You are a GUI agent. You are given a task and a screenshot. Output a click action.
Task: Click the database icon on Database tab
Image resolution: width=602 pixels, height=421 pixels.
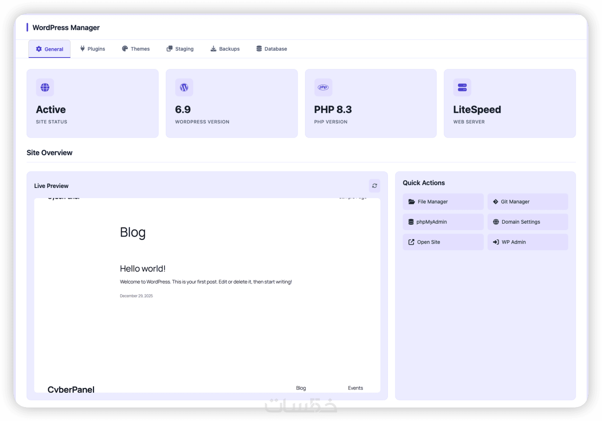(x=259, y=48)
